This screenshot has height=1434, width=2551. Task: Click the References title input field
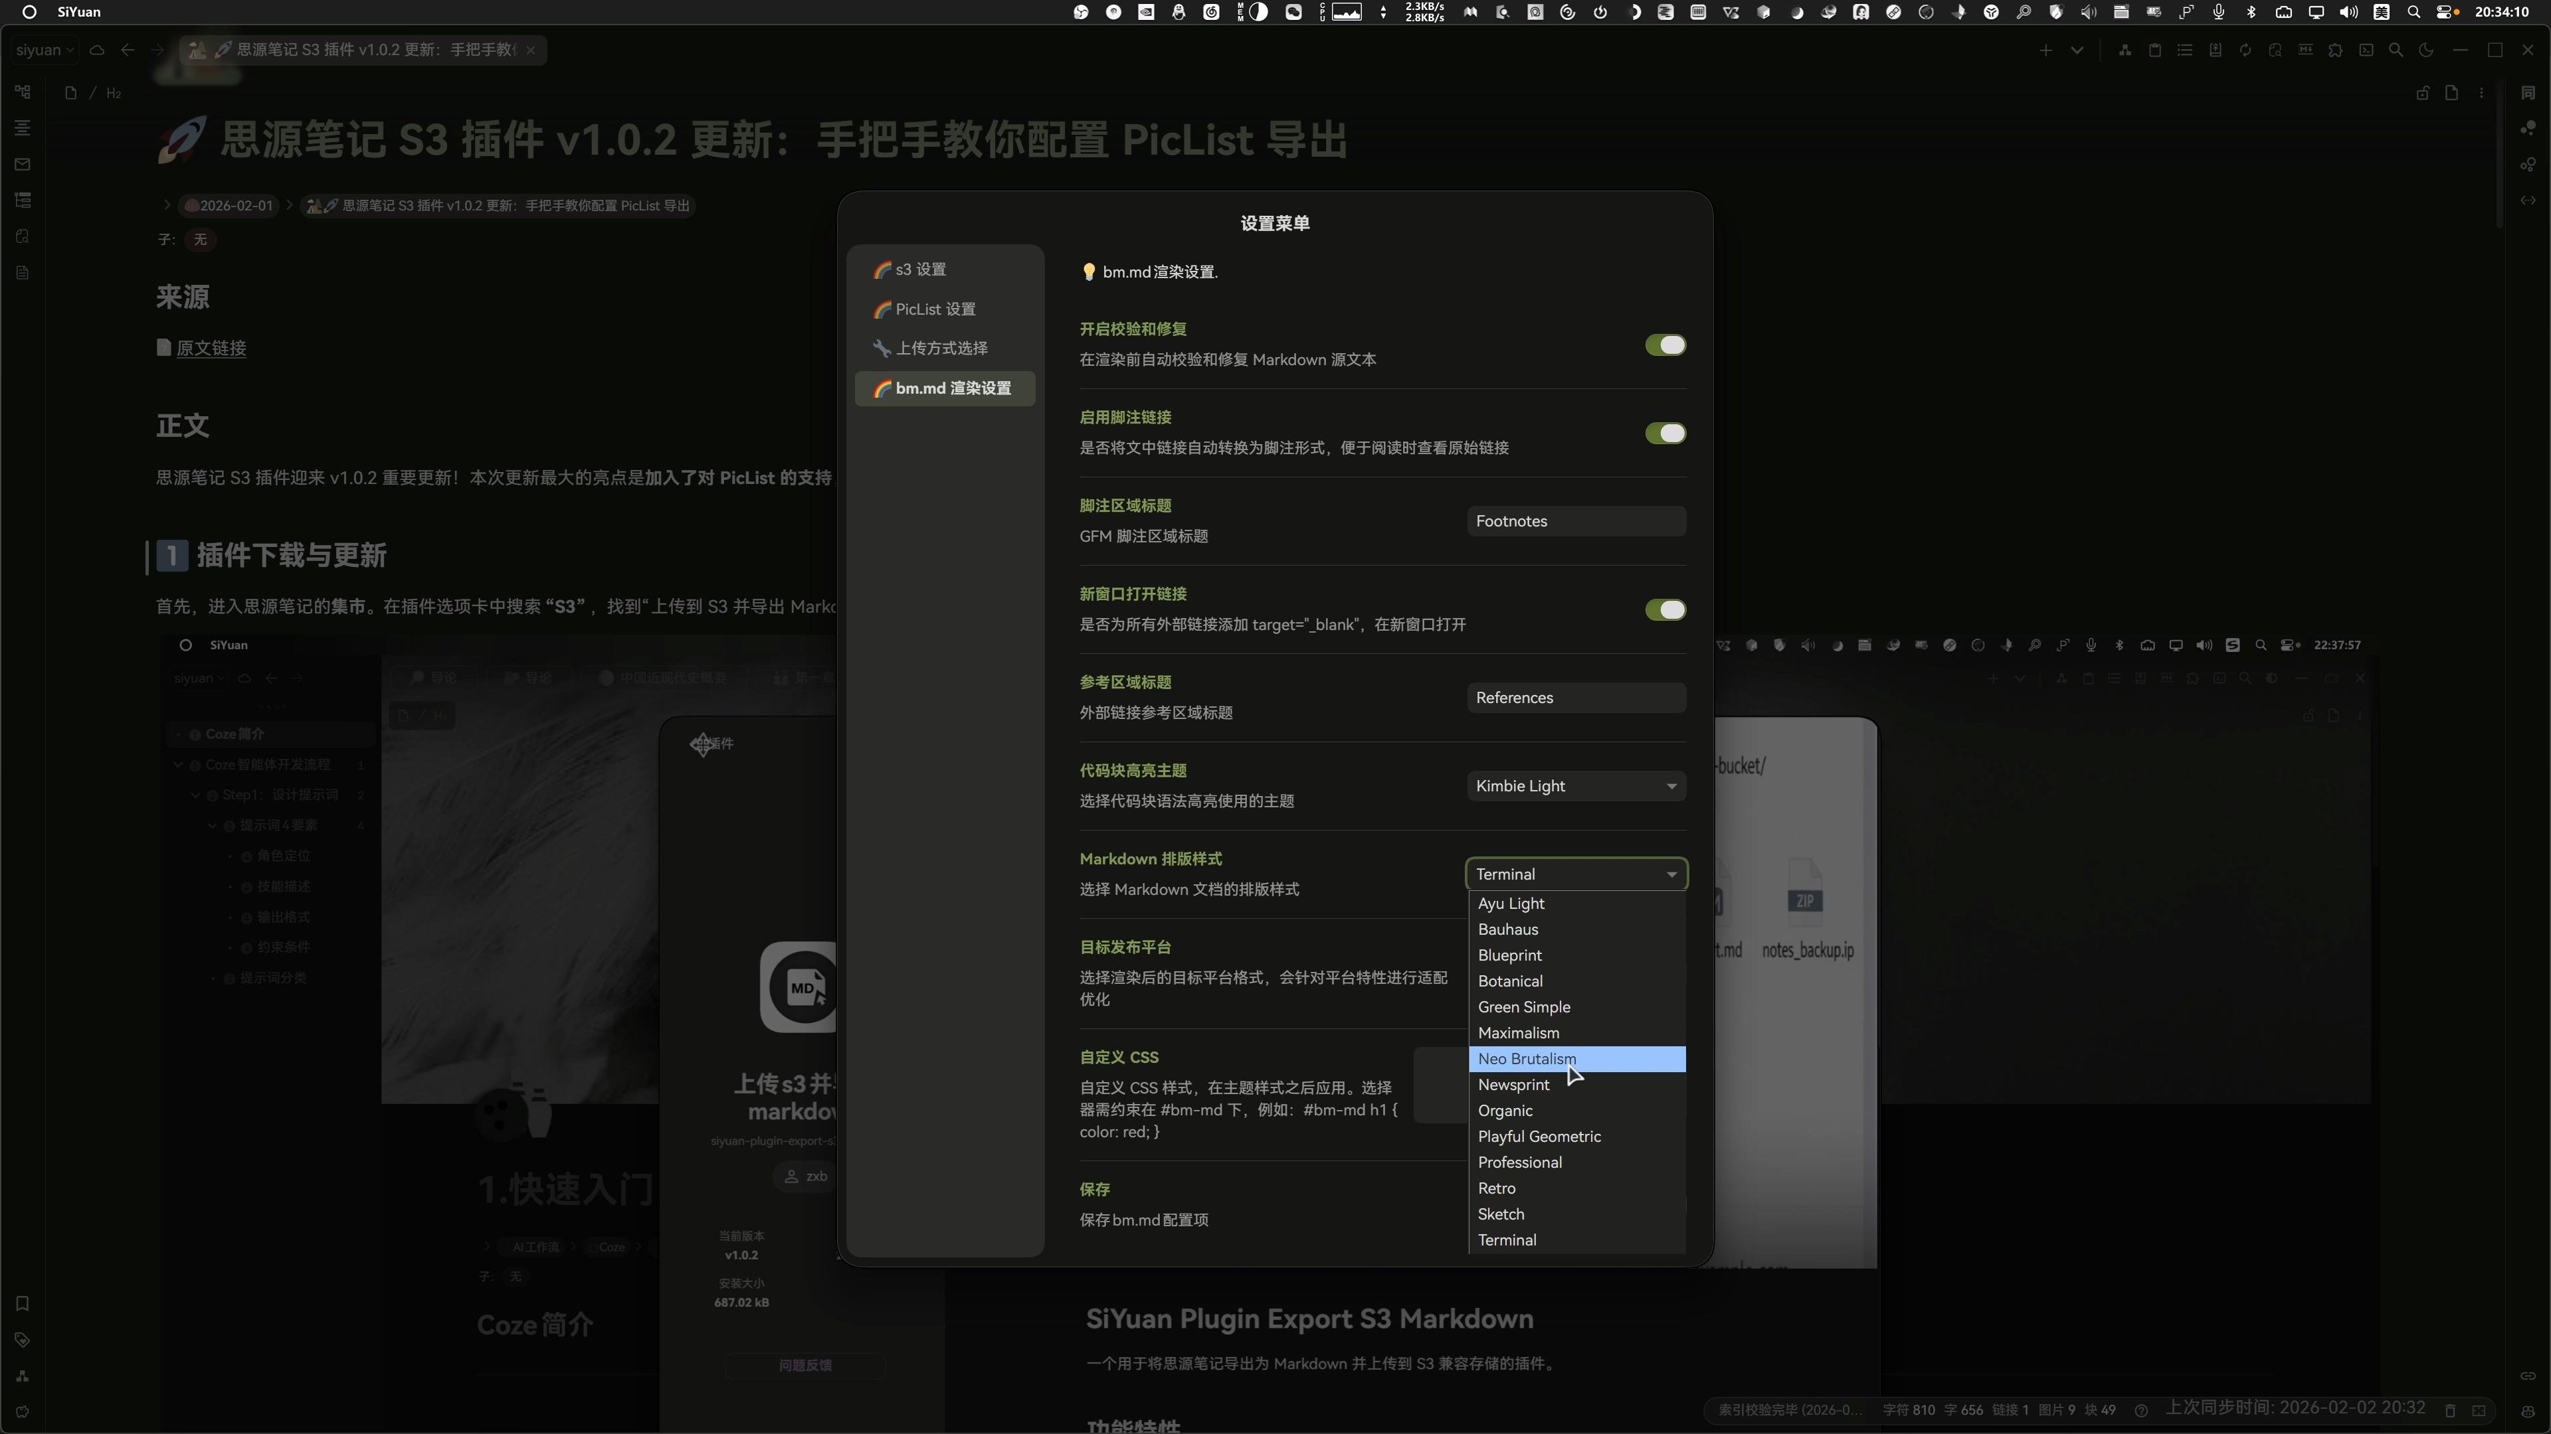[1576, 698]
